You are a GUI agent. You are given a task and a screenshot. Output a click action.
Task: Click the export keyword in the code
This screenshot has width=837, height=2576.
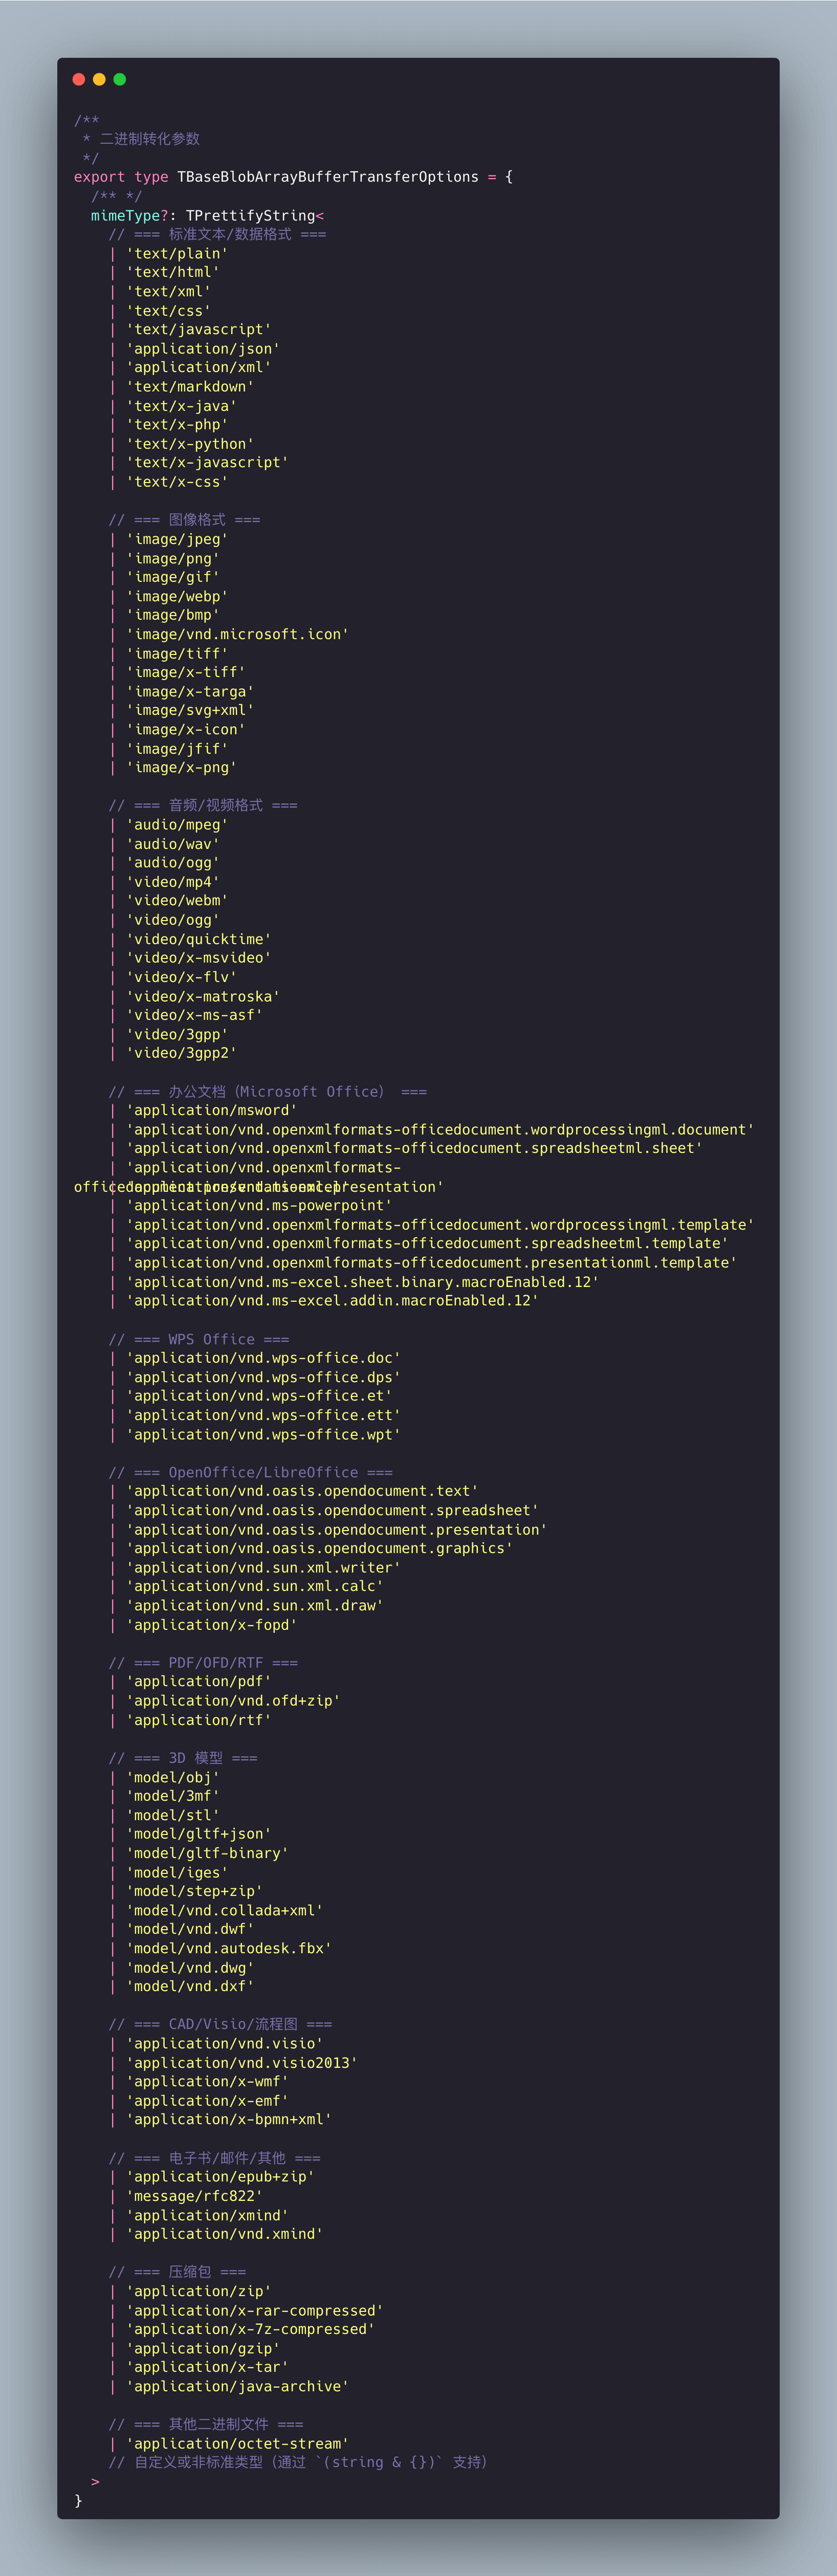pyautogui.click(x=99, y=177)
